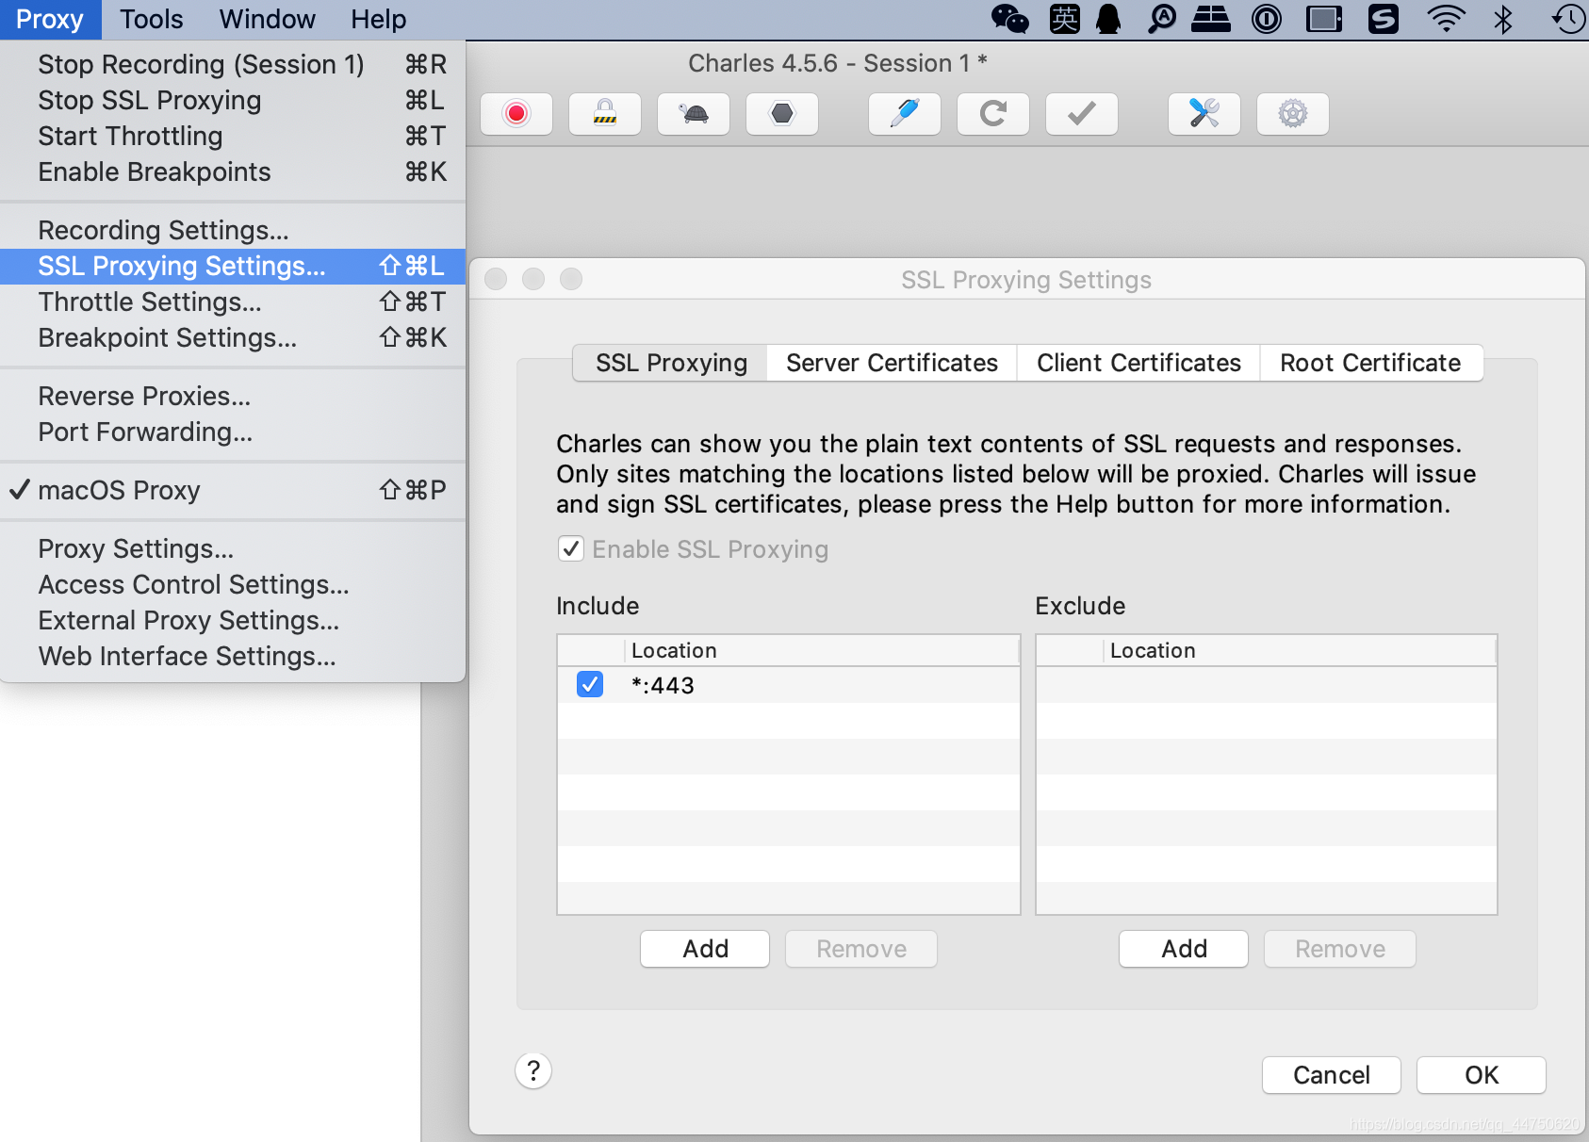Click the WeChat menu bar icon
The width and height of the screenshot is (1589, 1142).
click(x=1010, y=19)
